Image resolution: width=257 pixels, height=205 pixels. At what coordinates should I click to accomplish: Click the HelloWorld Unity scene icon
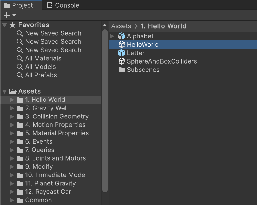121,45
